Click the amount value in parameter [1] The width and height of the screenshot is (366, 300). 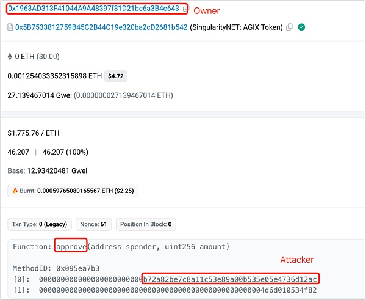coord(178,290)
